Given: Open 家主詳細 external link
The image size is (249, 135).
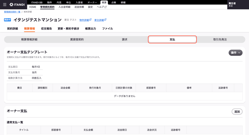Looking at the screenshot, I should (x=100, y=20).
